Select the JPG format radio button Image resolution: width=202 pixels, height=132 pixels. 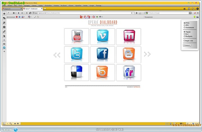pyautogui.click(x=184, y=25)
